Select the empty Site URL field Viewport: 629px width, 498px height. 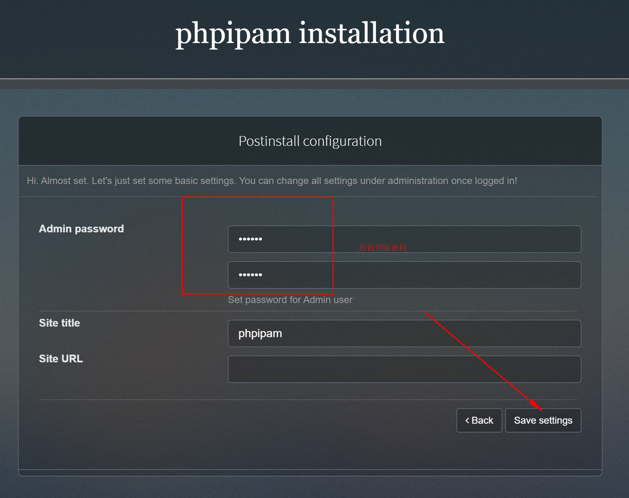pyautogui.click(x=404, y=369)
